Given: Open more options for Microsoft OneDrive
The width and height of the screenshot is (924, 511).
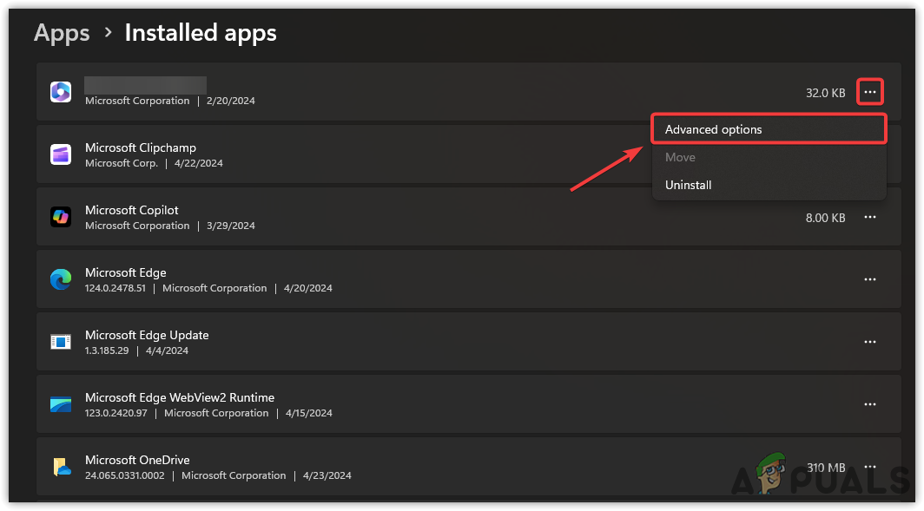Looking at the screenshot, I should tap(870, 466).
